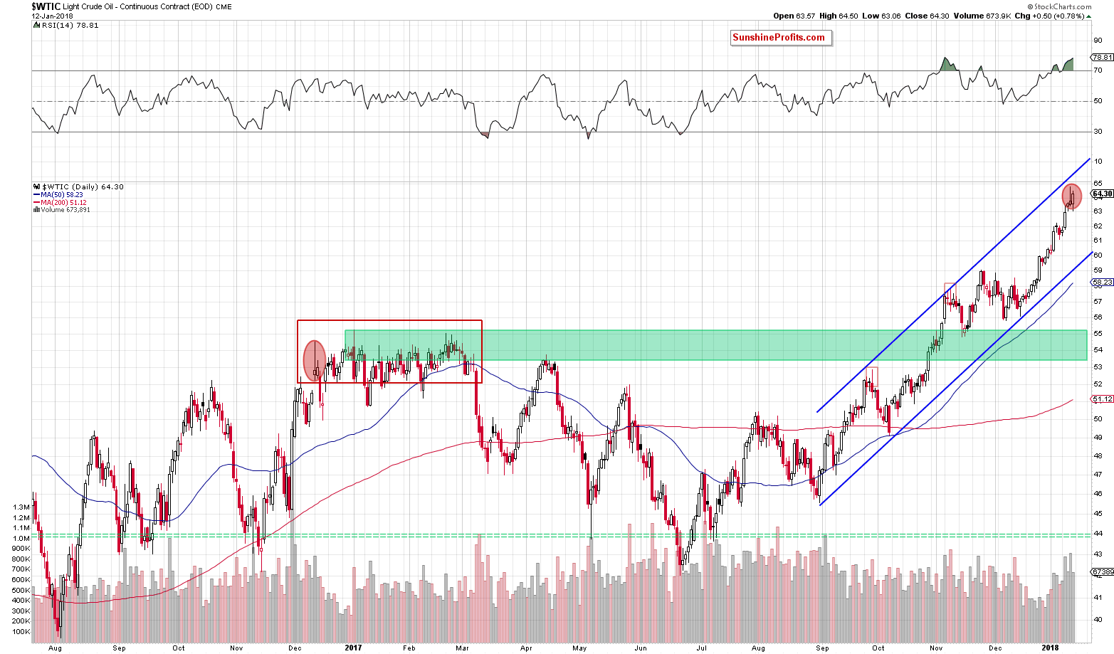The width and height of the screenshot is (1114, 654).
Task: Click the Jun label on time axis
Action: [x=641, y=648]
